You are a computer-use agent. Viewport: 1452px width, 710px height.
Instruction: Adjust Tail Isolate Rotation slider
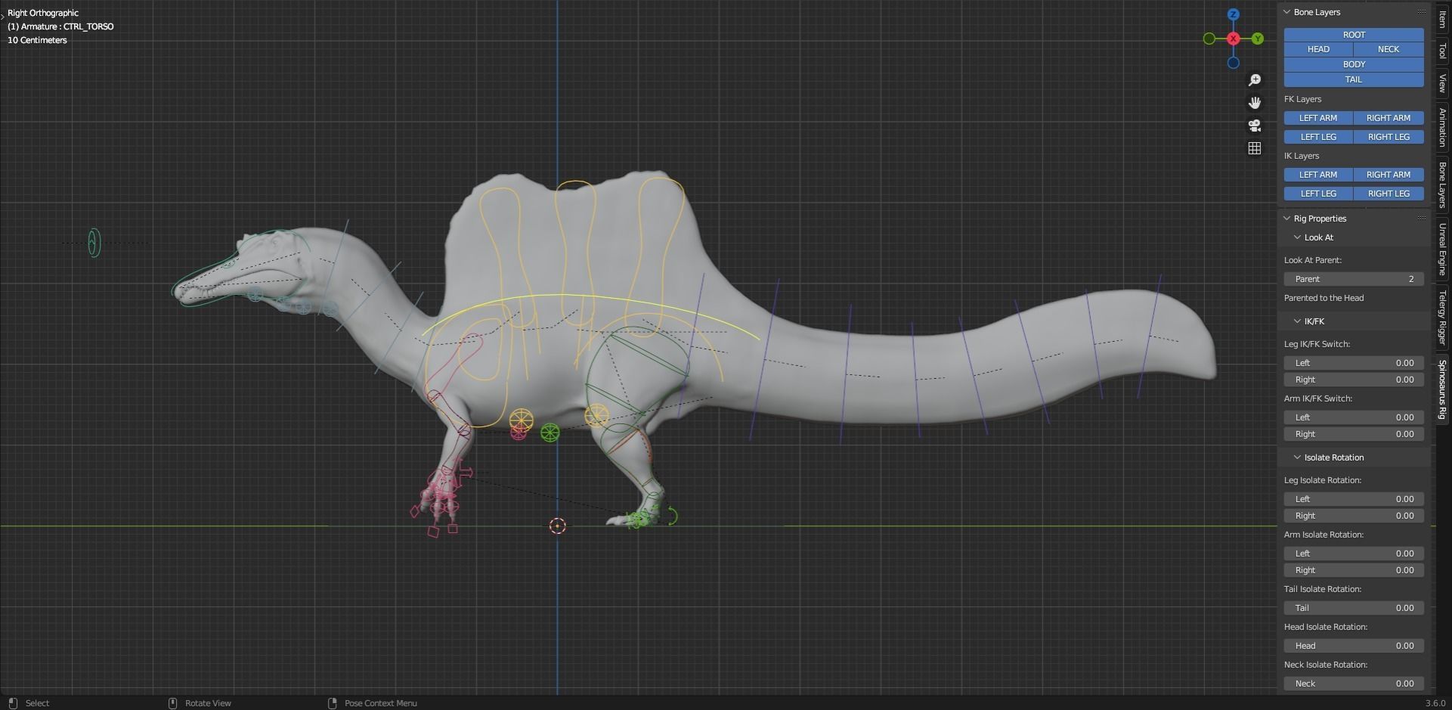(x=1354, y=608)
